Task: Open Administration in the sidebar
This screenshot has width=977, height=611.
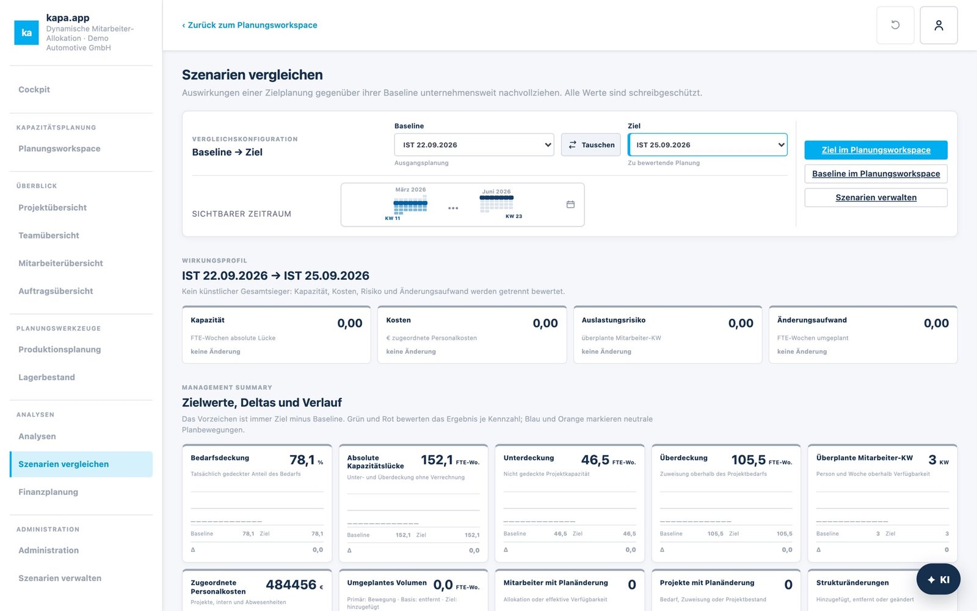Action: coord(81,551)
